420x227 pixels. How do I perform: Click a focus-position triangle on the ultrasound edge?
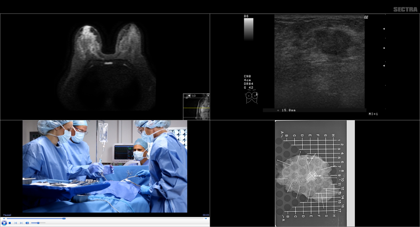(383, 48)
